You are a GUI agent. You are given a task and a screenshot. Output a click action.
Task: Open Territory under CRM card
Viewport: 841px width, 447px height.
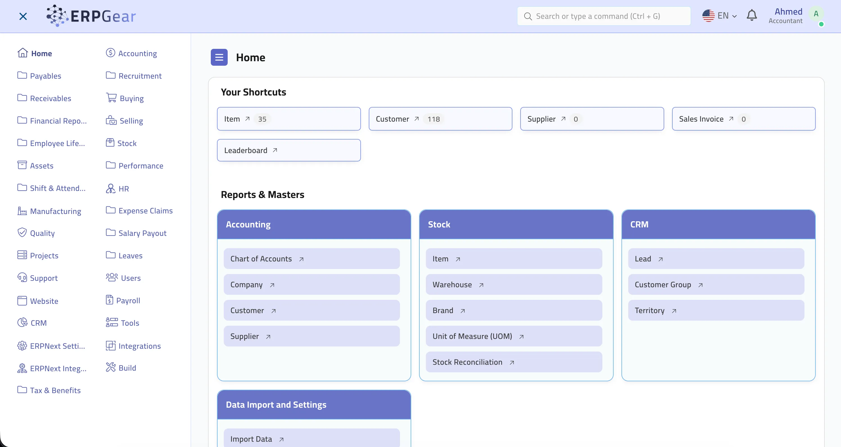(716, 310)
